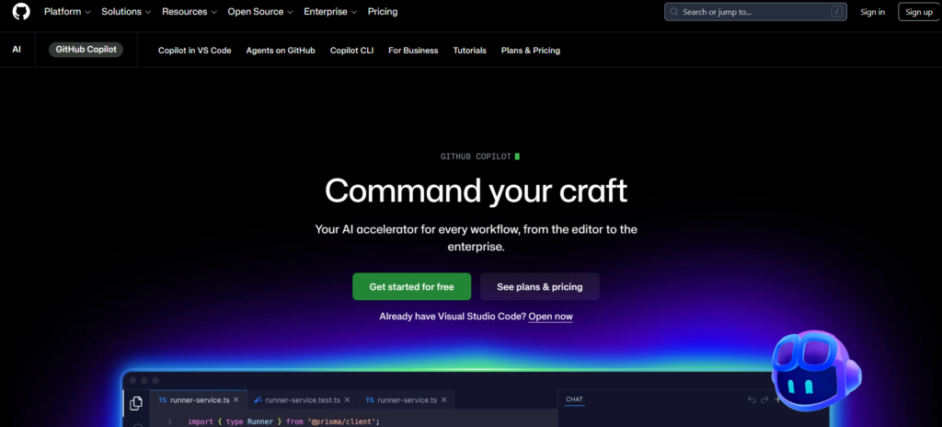Click the slash shortcut icon in search box
The height and width of the screenshot is (427, 942).
pyautogui.click(x=836, y=12)
